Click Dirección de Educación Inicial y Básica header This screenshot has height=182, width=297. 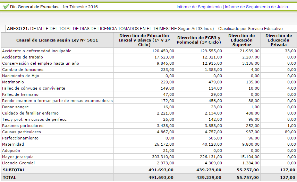coord(144,40)
